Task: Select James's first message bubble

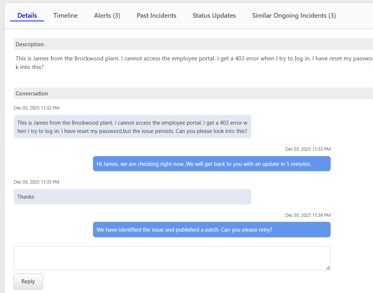Action: click(132, 126)
